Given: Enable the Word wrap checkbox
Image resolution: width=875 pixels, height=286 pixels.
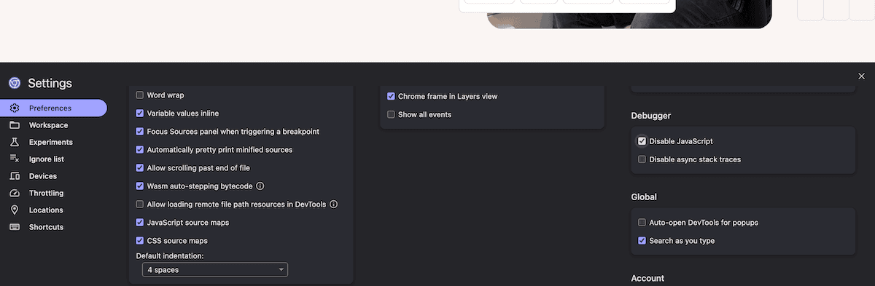Looking at the screenshot, I should point(140,95).
